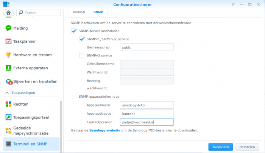Viewport: 265px width, 153px height.
Task: Open Melding via its chat bubble icon
Action: (x=8, y=28)
